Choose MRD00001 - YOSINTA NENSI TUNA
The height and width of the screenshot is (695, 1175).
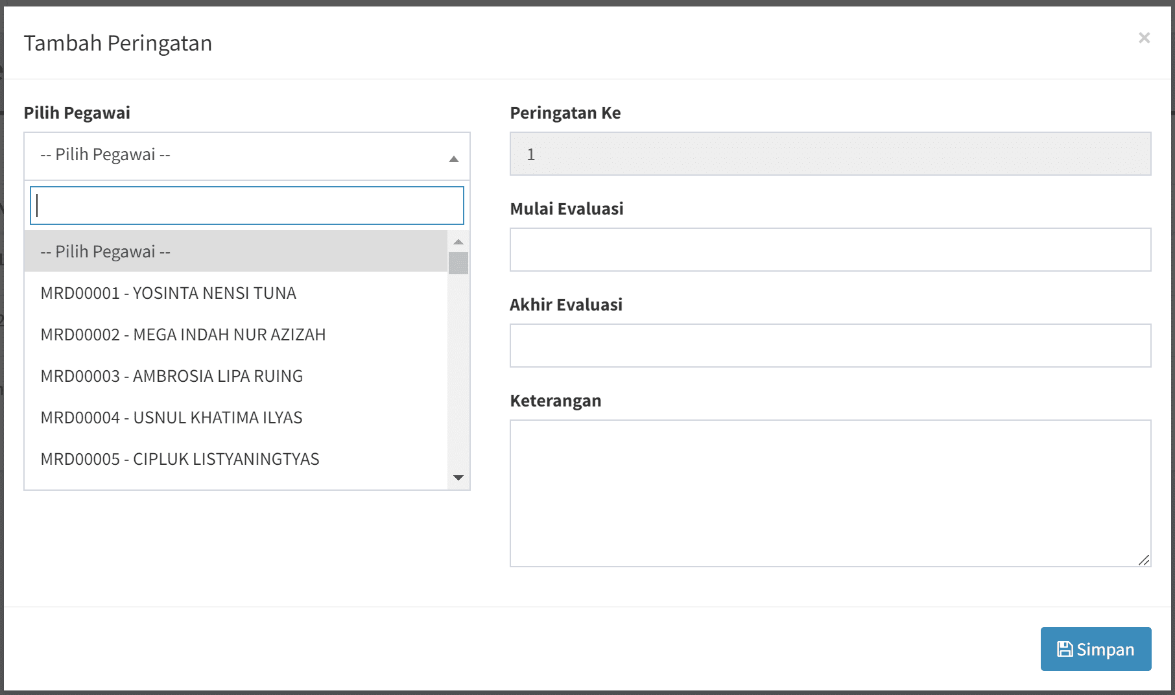[x=235, y=293]
